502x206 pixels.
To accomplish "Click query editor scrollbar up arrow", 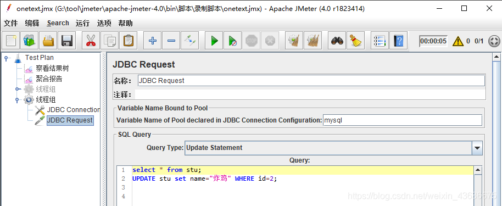I will tap(478, 170).
